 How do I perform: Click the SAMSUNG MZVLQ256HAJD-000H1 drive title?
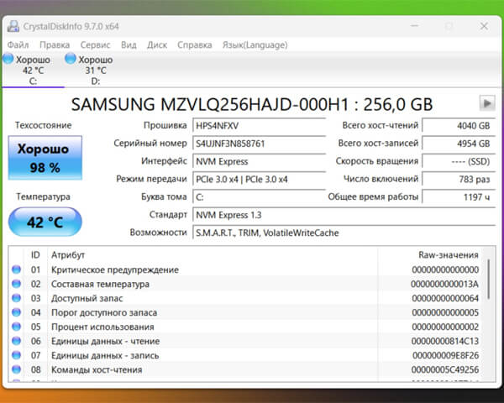click(x=252, y=104)
